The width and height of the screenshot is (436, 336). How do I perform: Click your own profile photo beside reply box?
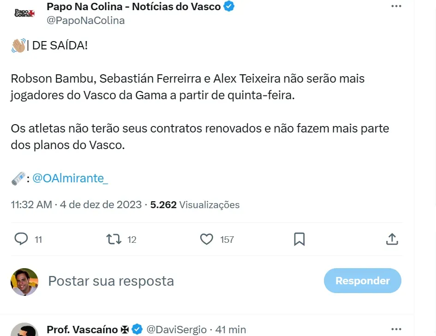tap(24, 282)
